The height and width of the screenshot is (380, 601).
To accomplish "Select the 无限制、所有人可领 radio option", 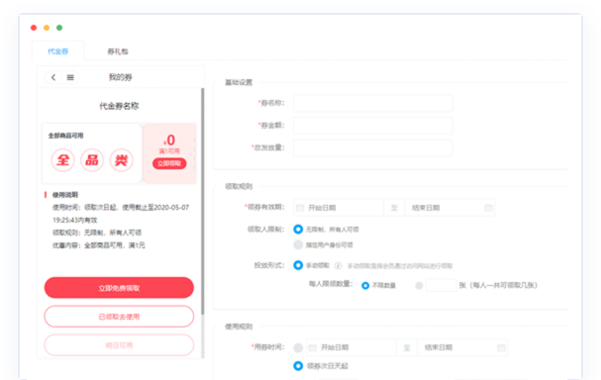I will pyautogui.click(x=298, y=229).
